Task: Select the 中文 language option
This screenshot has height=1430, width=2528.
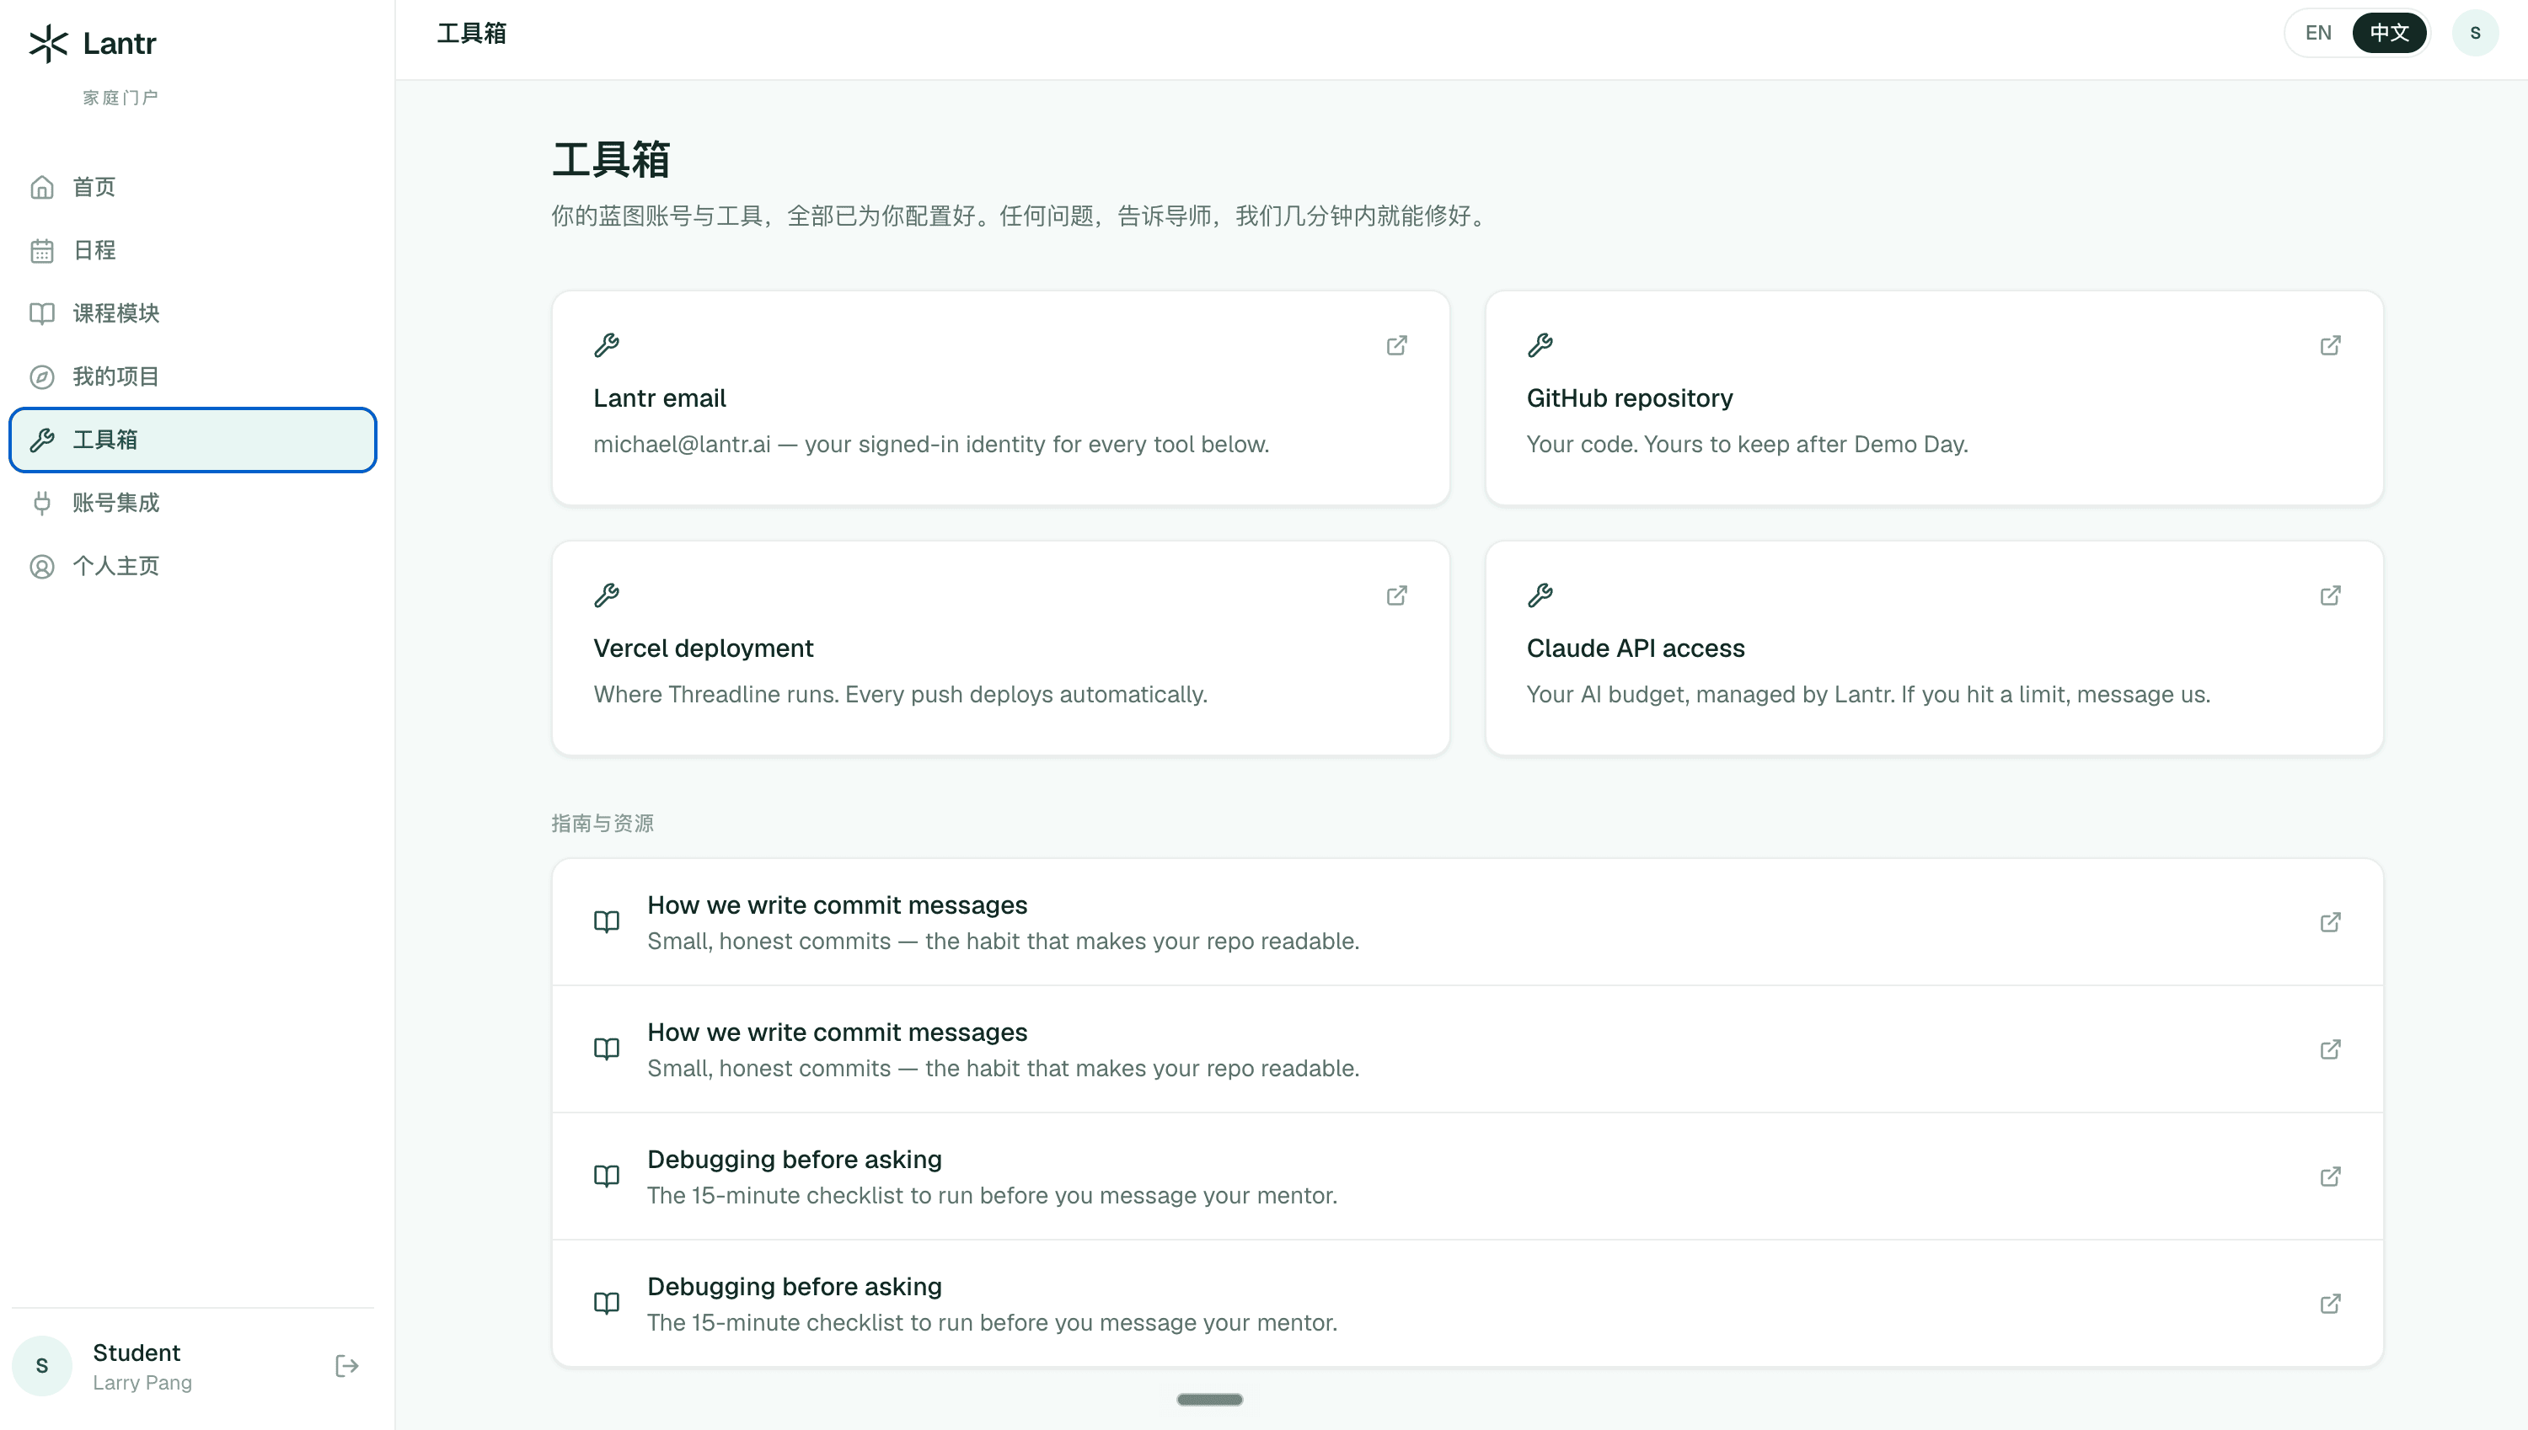Action: [2388, 32]
